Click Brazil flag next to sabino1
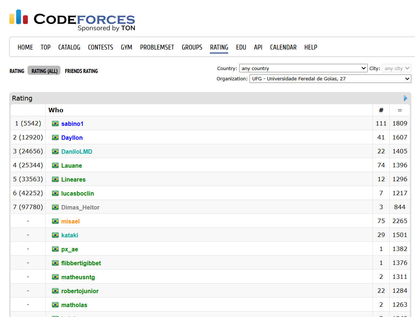 point(55,124)
